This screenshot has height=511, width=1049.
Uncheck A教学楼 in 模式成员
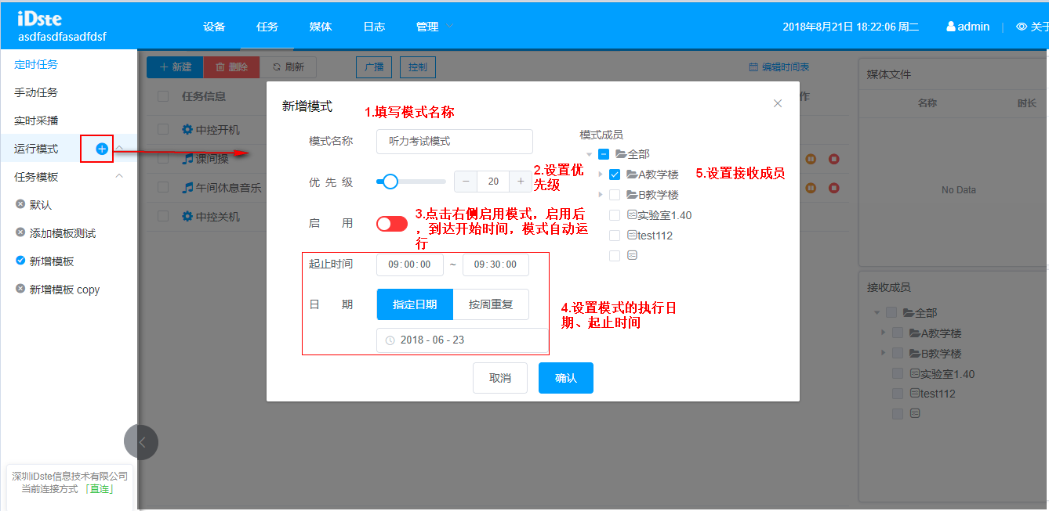point(615,175)
